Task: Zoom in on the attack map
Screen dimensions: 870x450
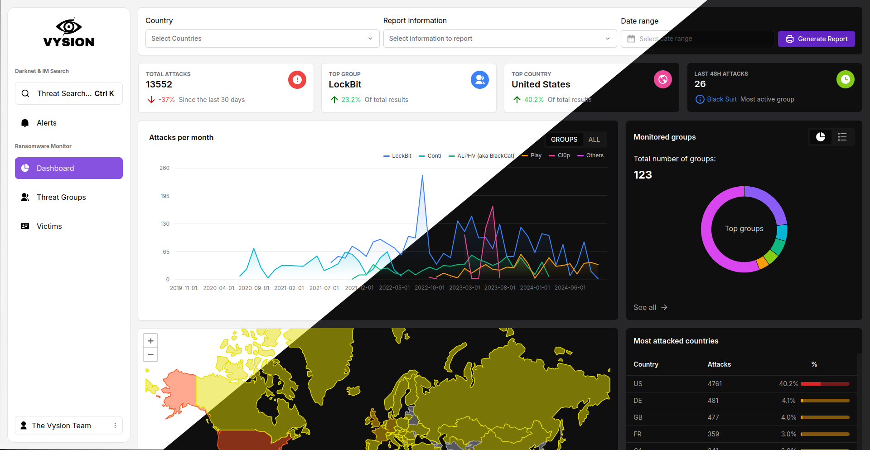Action: (150, 341)
